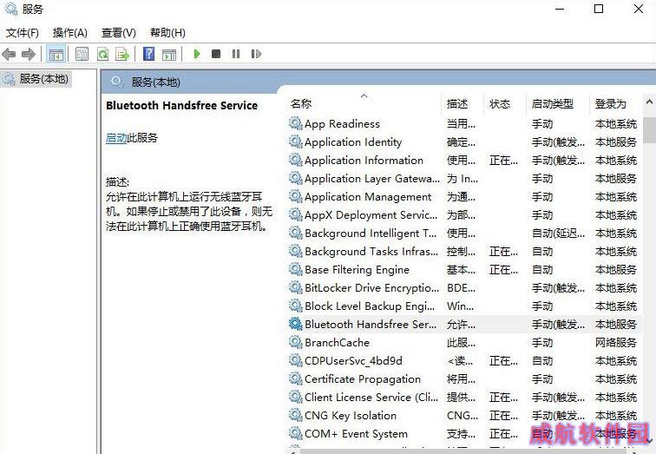Viewport: 656px width, 454px height.
Task: Open the Help question-mark icon
Action: pyautogui.click(x=149, y=54)
